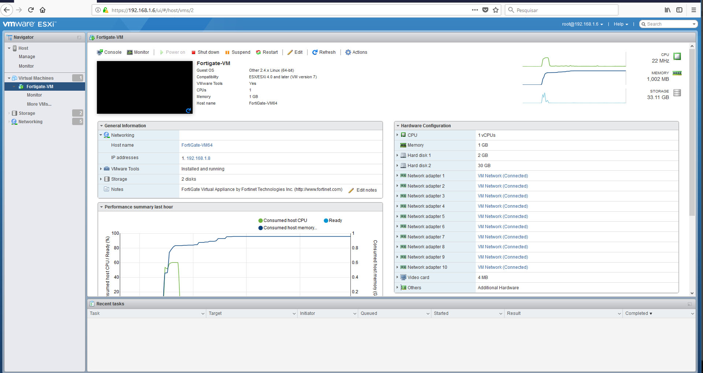Collapse the Virtual Machines tree node
The width and height of the screenshot is (703, 373).
point(9,78)
